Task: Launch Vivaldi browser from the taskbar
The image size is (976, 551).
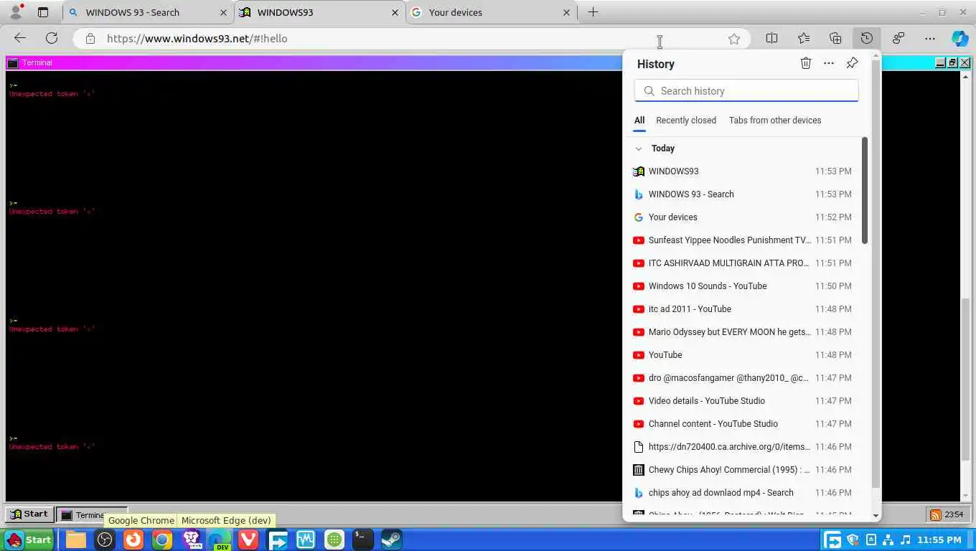Action: coord(248,540)
